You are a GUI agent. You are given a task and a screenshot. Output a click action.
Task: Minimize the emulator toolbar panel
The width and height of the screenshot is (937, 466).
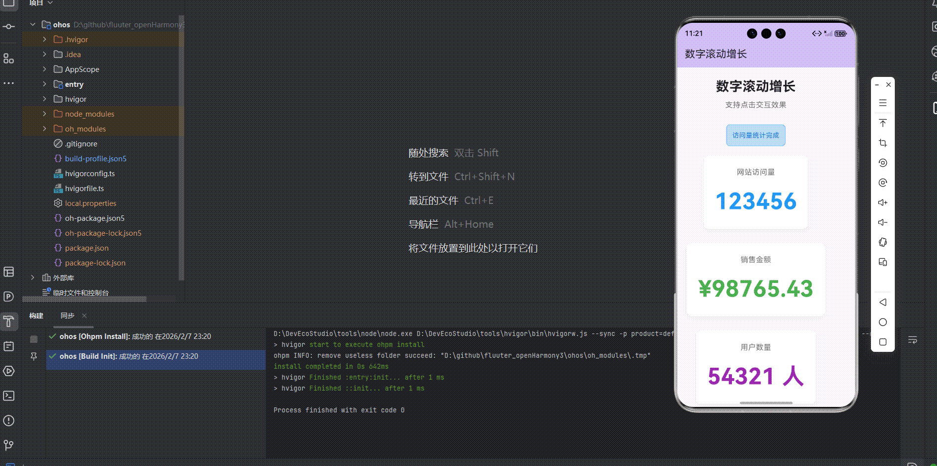pos(877,85)
